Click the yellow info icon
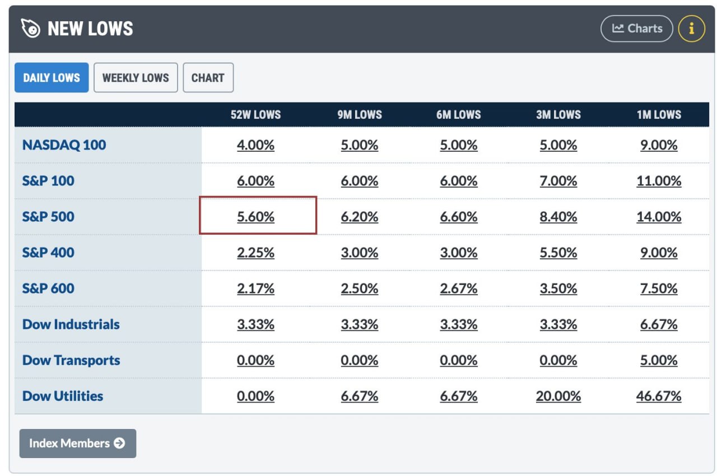 coord(691,29)
